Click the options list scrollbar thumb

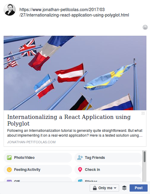pos(144,157)
